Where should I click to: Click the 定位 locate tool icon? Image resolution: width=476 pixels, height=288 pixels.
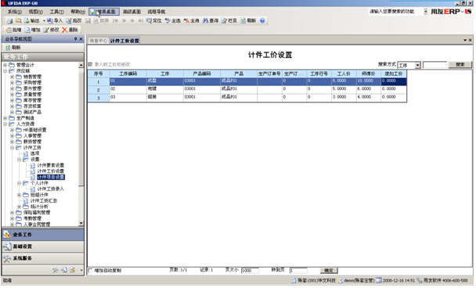pos(149,20)
